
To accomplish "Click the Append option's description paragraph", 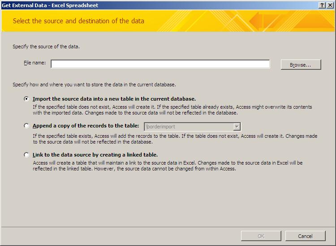I will (175, 139).
